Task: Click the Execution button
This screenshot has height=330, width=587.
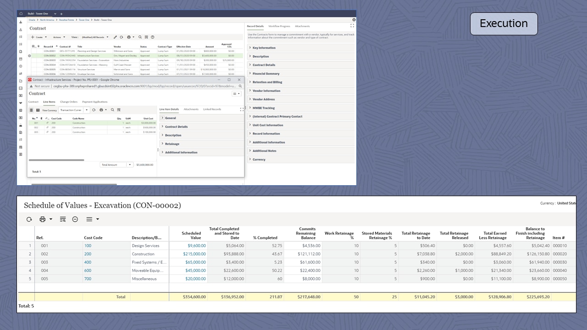Action: pos(504,23)
